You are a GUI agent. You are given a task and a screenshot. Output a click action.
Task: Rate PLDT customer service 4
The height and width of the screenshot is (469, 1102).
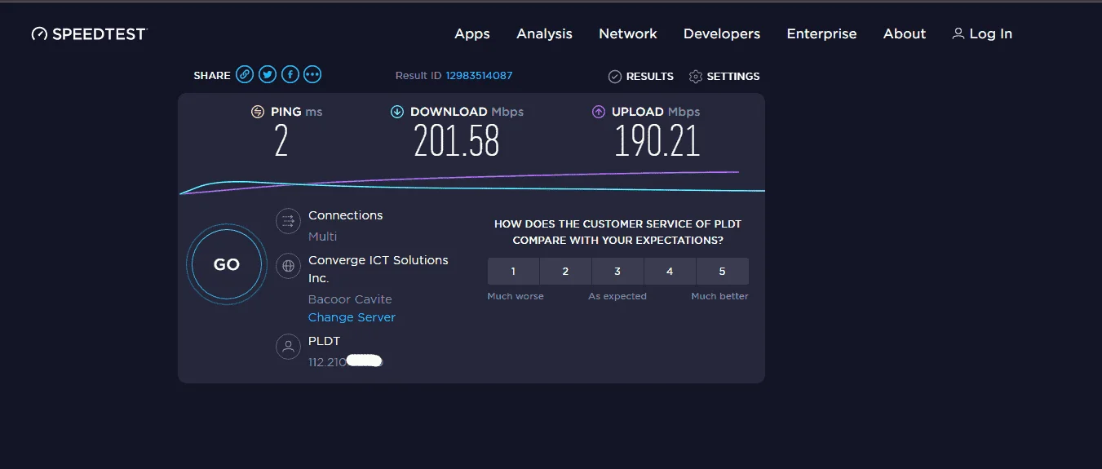click(670, 271)
